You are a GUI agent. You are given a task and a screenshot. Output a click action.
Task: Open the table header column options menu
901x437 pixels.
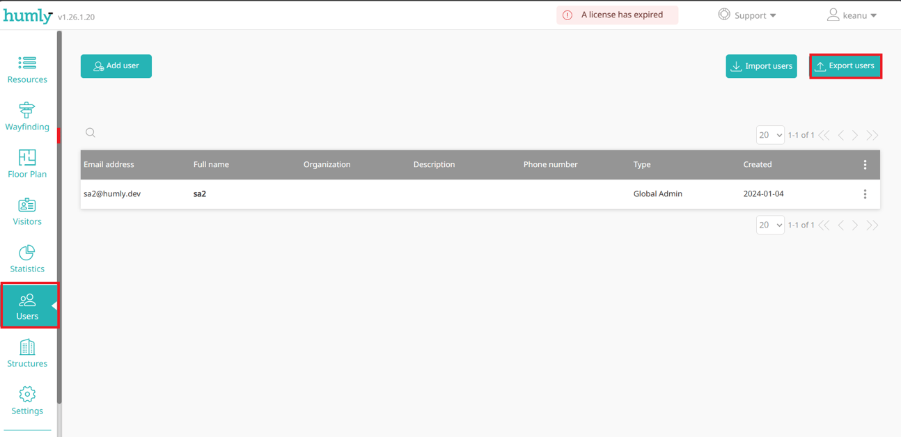[865, 165]
